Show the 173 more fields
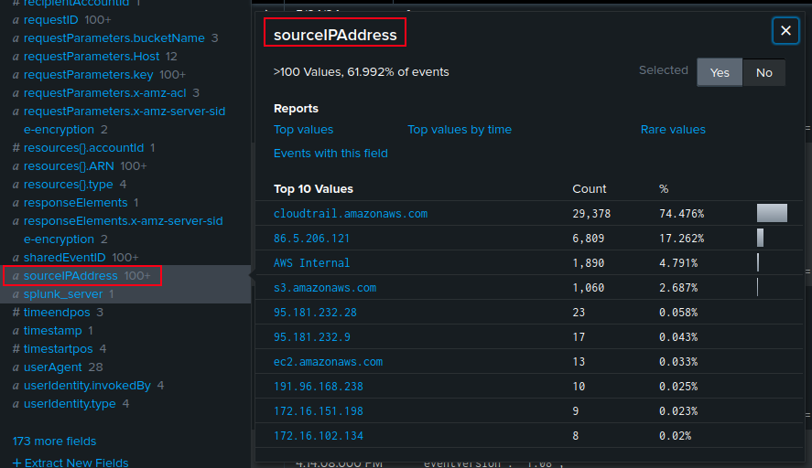 [x=54, y=441]
